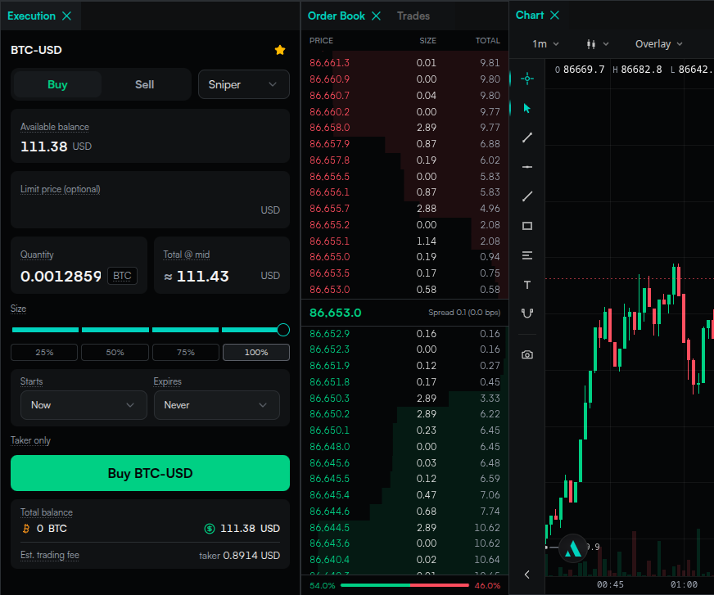
Task: Click the SIZE column header
Action: 427,41
